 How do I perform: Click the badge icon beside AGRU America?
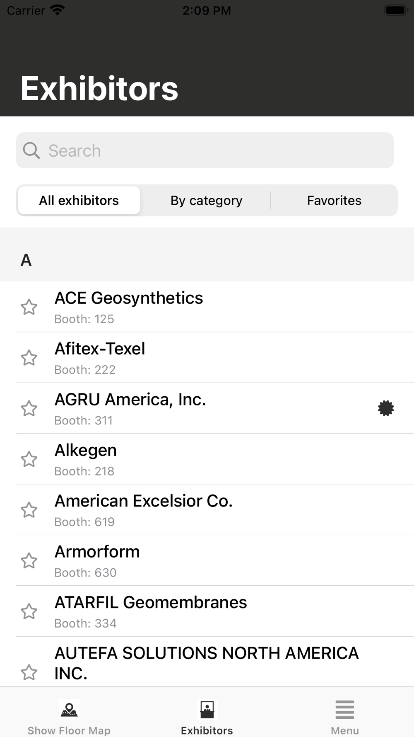[386, 408]
